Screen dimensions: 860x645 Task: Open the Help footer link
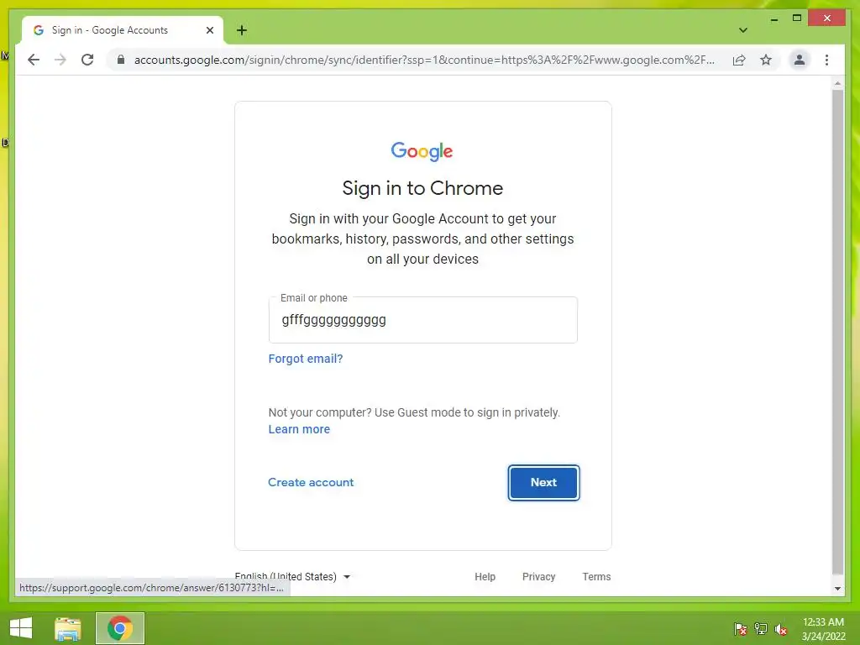point(485,576)
